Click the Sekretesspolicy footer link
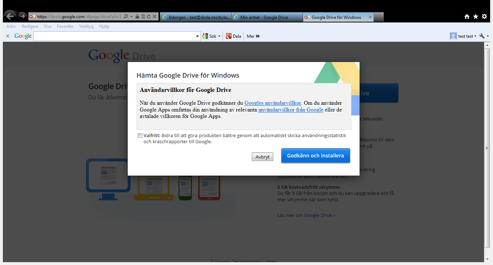The width and height of the screenshot is (493, 265). pyautogui.click(x=248, y=262)
